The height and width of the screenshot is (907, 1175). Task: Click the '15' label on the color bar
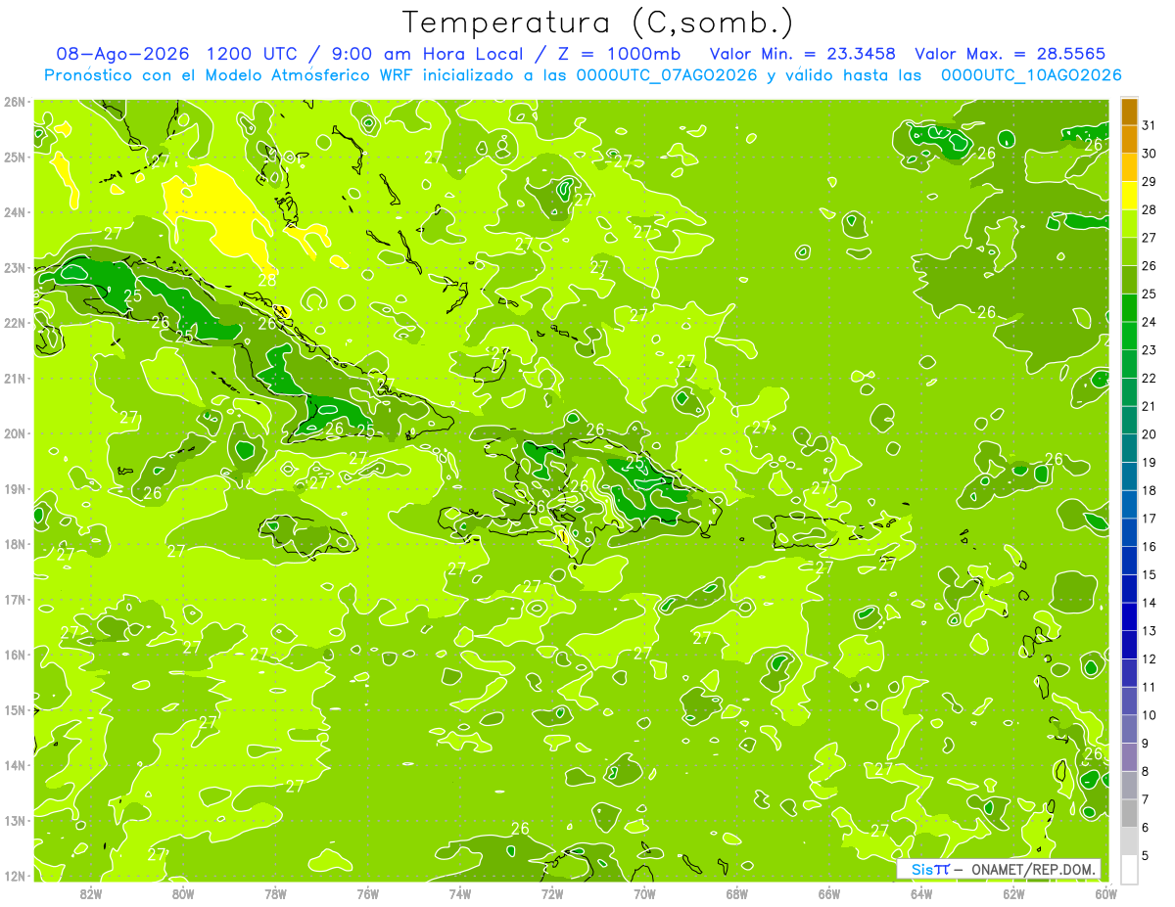(1150, 574)
